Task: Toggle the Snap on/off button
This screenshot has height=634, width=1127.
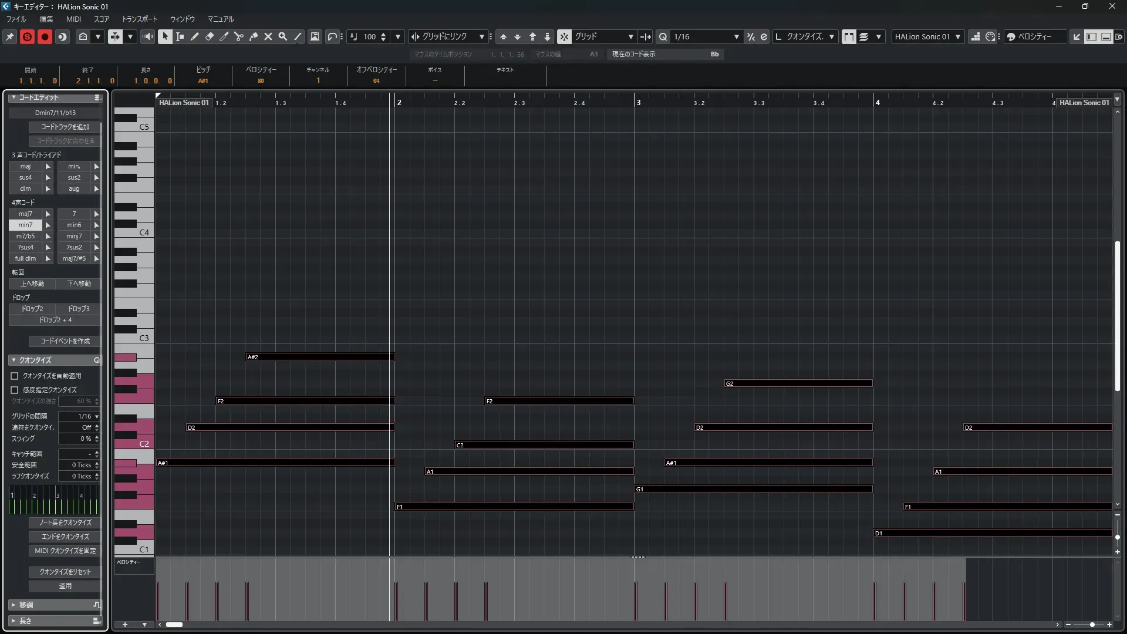Action: click(x=563, y=36)
